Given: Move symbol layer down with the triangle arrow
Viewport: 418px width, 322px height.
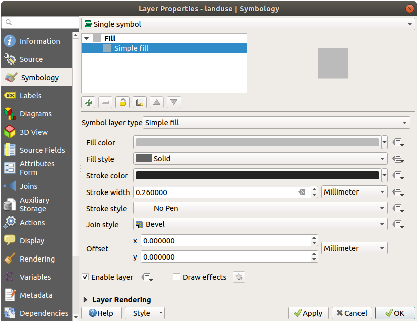Looking at the screenshot, I should point(174,102).
